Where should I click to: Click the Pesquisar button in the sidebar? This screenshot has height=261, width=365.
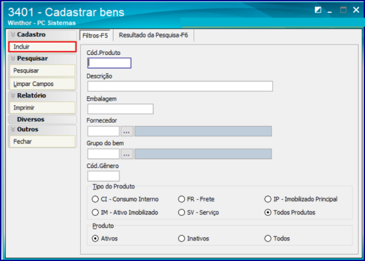click(43, 70)
